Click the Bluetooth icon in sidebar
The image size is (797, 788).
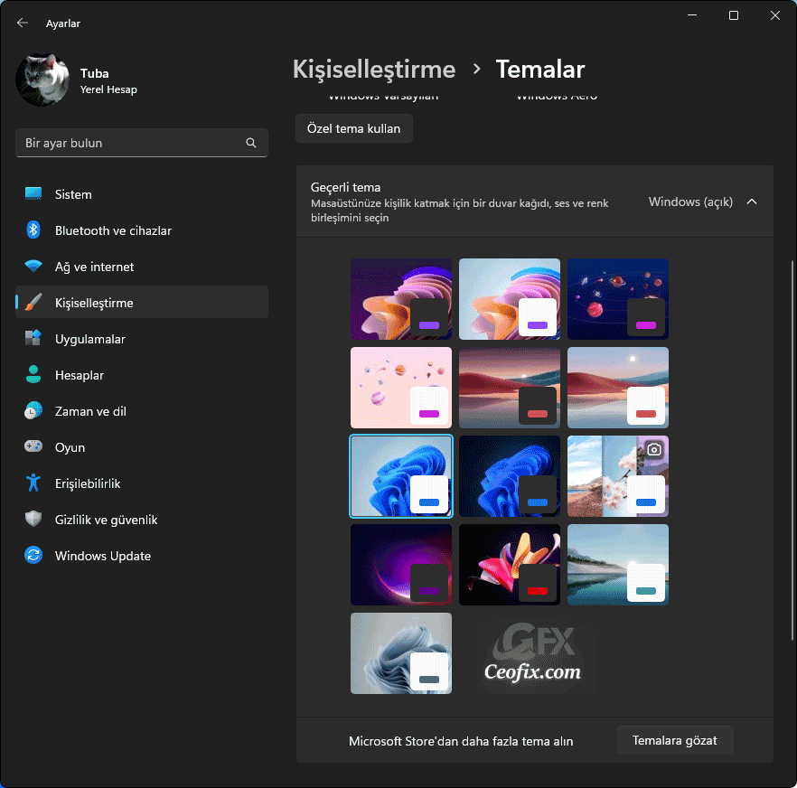33,230
